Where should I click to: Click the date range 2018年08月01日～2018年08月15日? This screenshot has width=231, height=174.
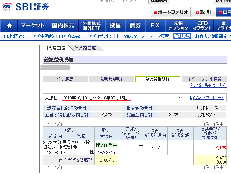tap(95, 98)
